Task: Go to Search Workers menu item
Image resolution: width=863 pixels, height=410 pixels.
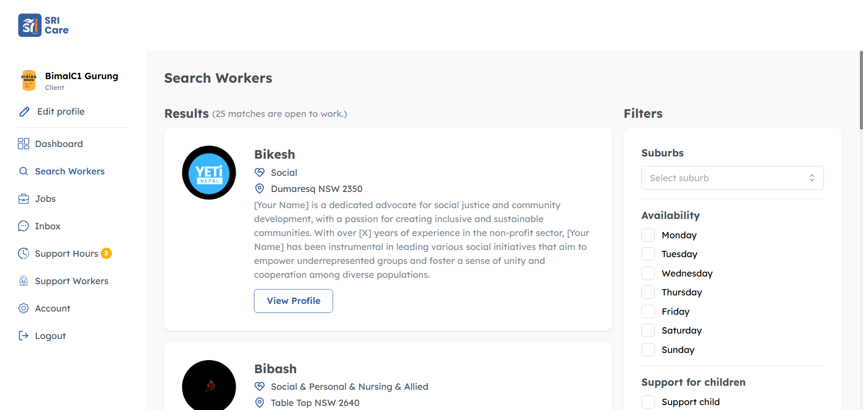Action: (70, 171)
